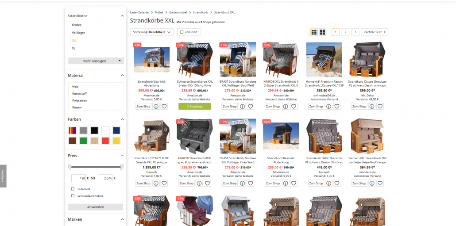Favorite the Sanzaro XXL Strandkorb heart icon
This screenshot has height=226, width=456.
[x=380, y=183]
